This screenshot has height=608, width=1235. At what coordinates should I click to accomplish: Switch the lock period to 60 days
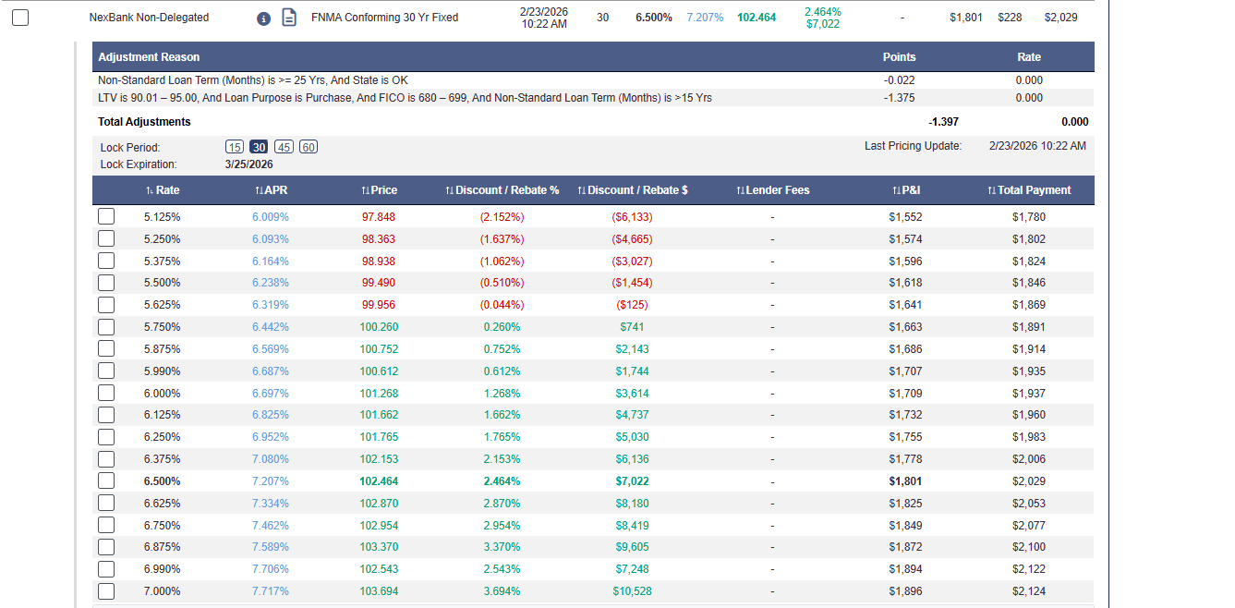(x=309, y=147)
